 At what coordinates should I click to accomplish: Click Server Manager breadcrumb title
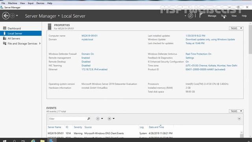point(41,16)
